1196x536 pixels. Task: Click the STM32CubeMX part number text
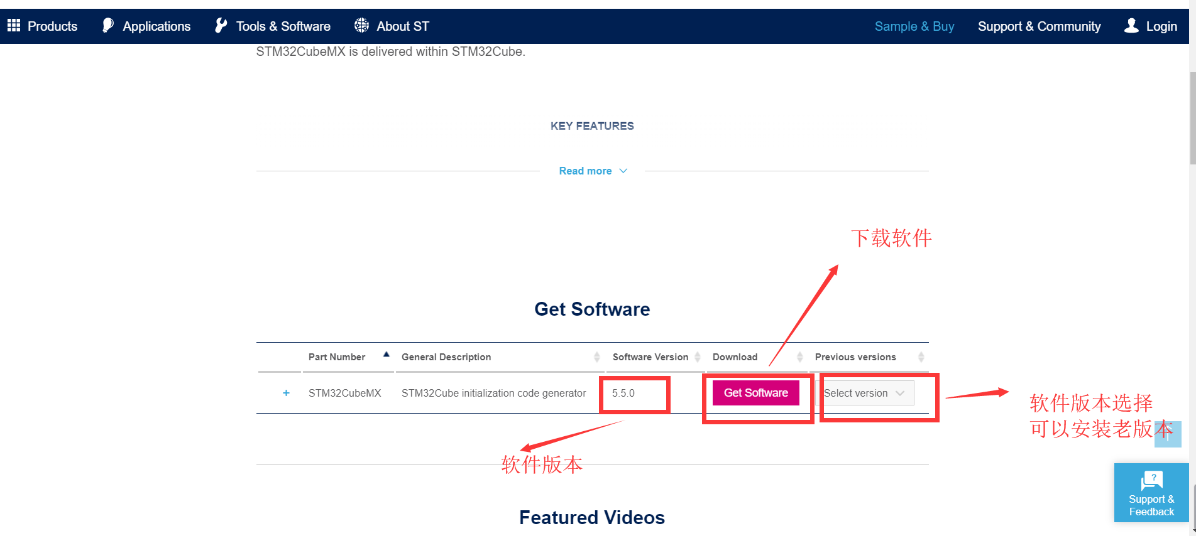pos(344,393)
